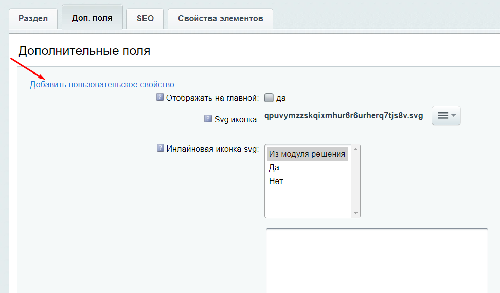The height and width of the screenshot is (293, 500).
Task: Click help icon next to Svg иконка
Action: pos(208,119)
